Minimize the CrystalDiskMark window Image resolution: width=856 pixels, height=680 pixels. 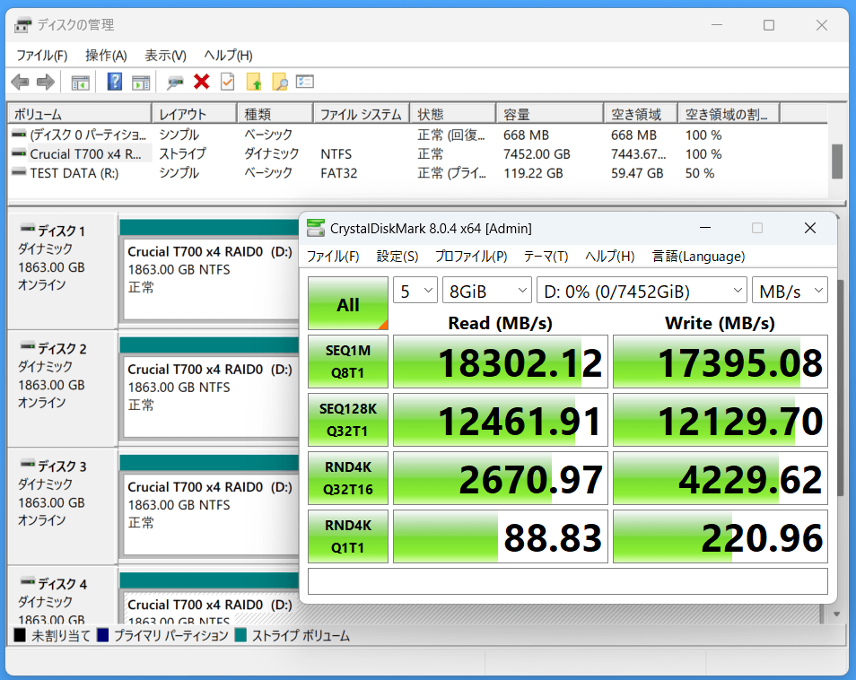(704, 228)
